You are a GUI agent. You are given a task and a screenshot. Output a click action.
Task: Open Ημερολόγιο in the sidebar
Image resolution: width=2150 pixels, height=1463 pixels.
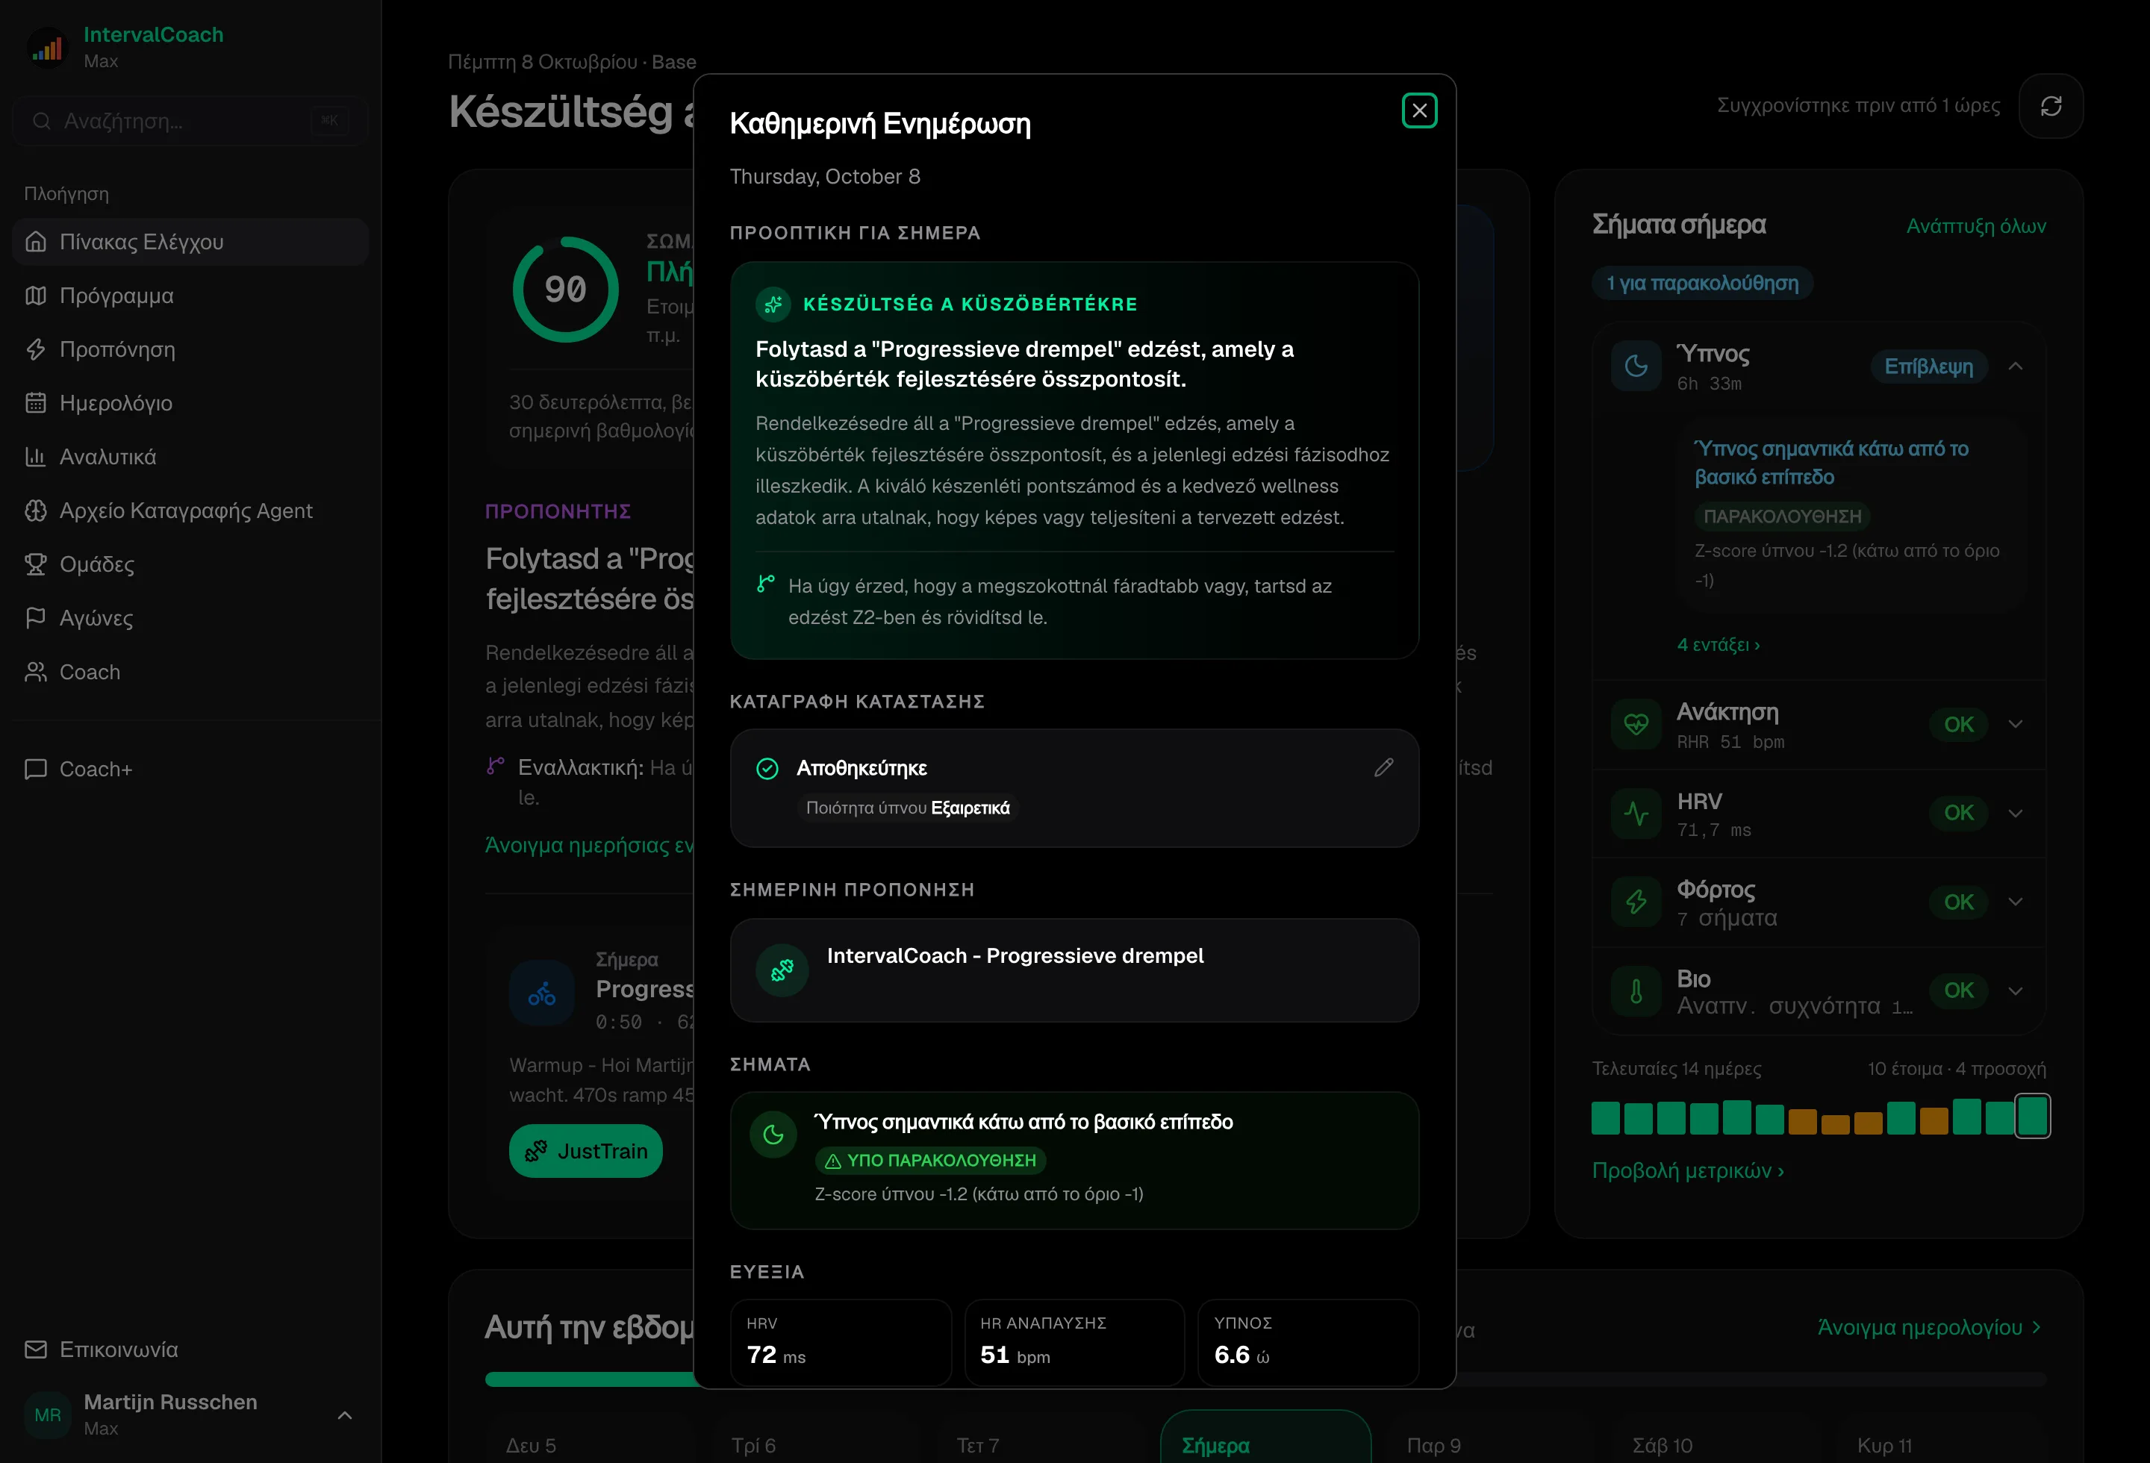(x=190, y=403)
